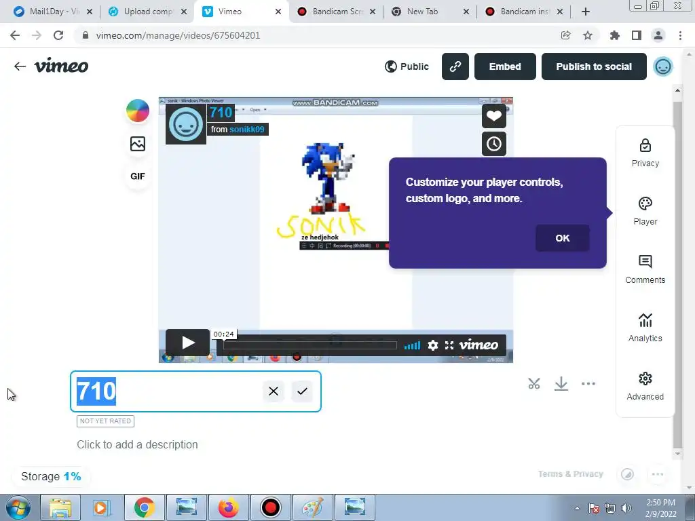Choose a thumbnail with image icon
Image resolution: width=695 pixels, height=521 pixels.
138,144
